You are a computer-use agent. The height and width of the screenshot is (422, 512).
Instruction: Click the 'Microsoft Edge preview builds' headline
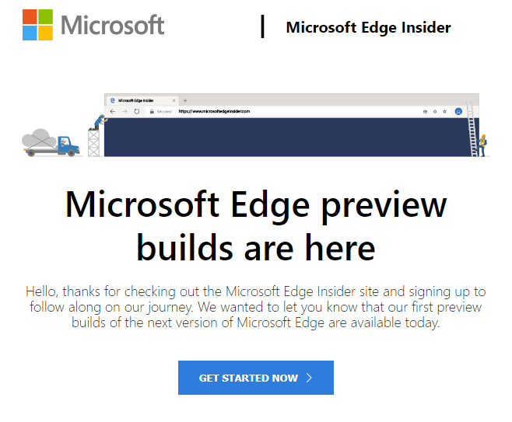[x=256, y=225]
